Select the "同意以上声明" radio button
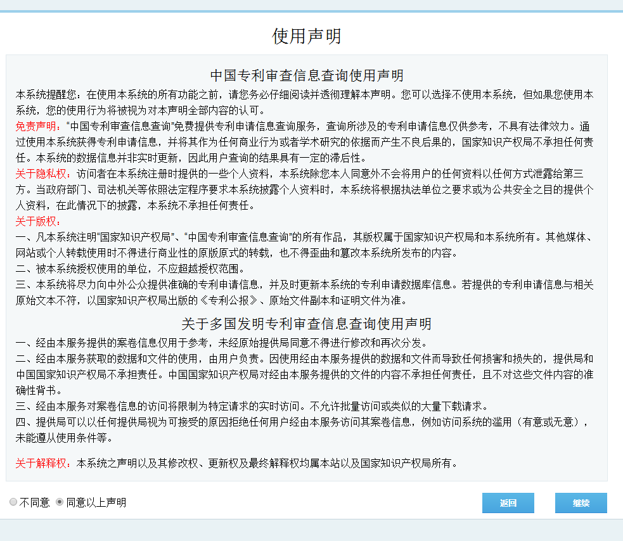The width and height of the screenshot is (623, 541). click(60, 502)
